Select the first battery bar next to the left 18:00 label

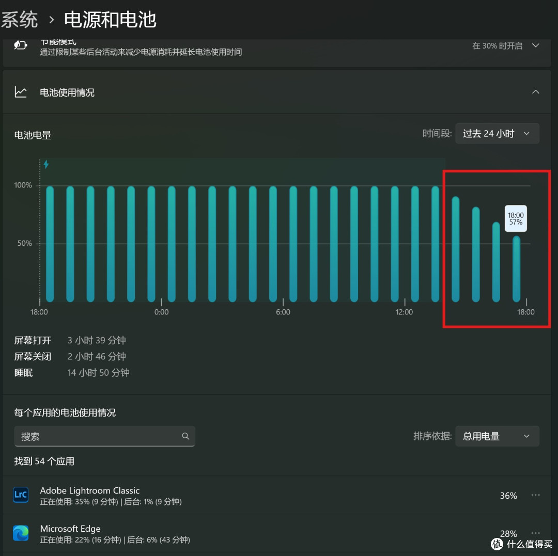tap(50, 244)
